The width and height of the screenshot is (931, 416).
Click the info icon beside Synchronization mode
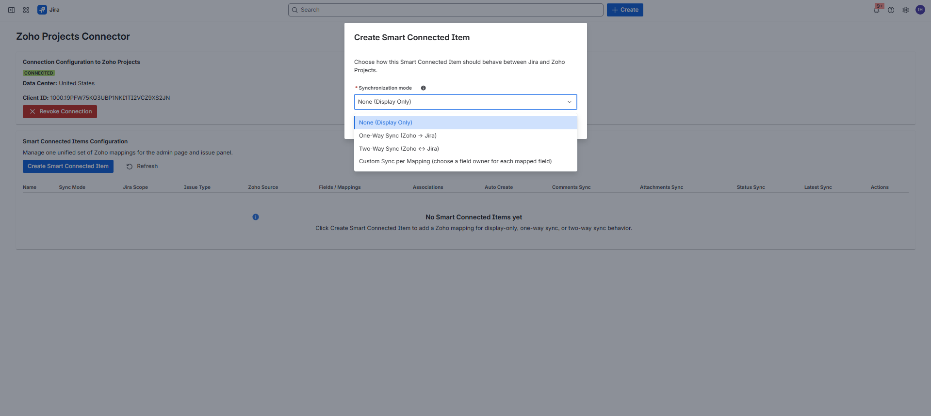423,88
